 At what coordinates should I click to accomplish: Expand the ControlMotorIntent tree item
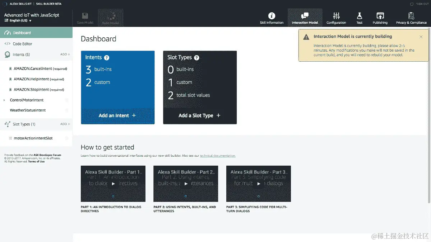(4, 100)
